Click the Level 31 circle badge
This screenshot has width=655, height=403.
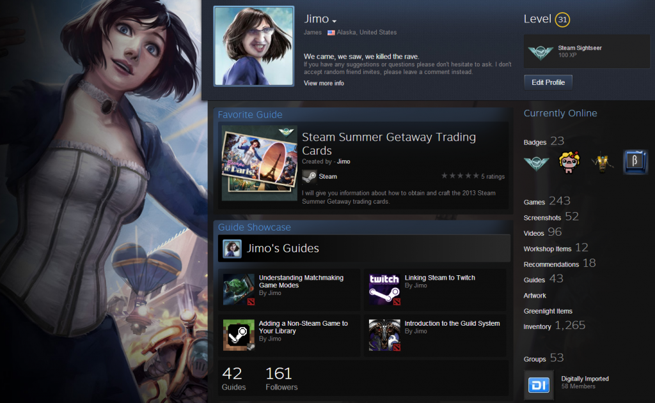562,20
